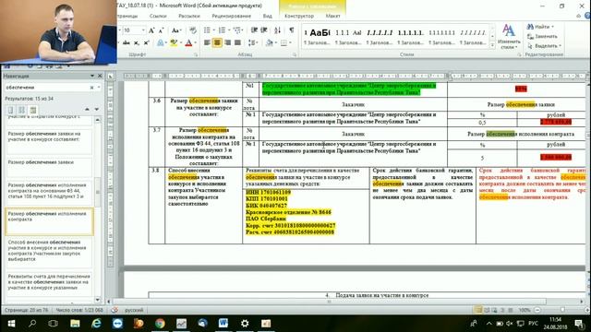The image size is (591, 332).
Task: Open Windows Start menu
Action: (x=11, y=324)
